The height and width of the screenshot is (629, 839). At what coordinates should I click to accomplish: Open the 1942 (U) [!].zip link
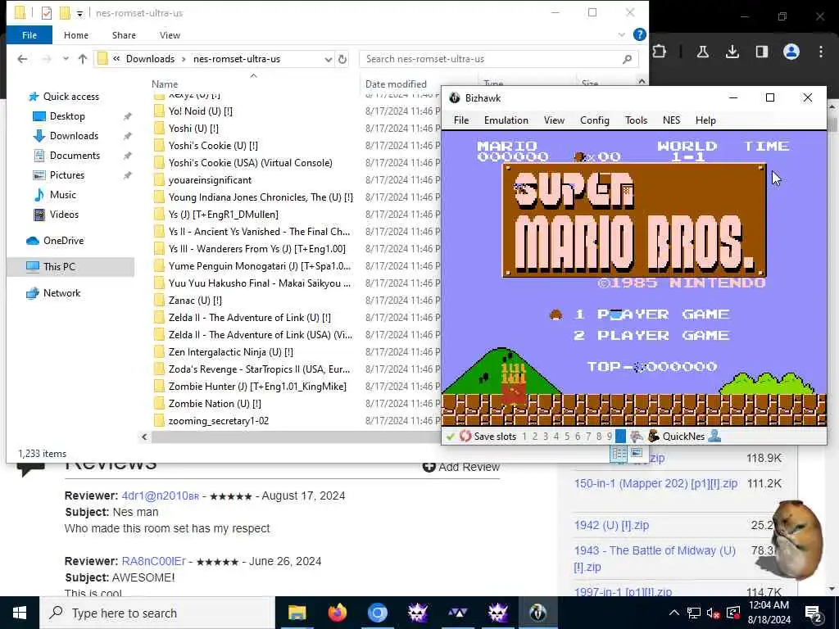click(611, 525)
